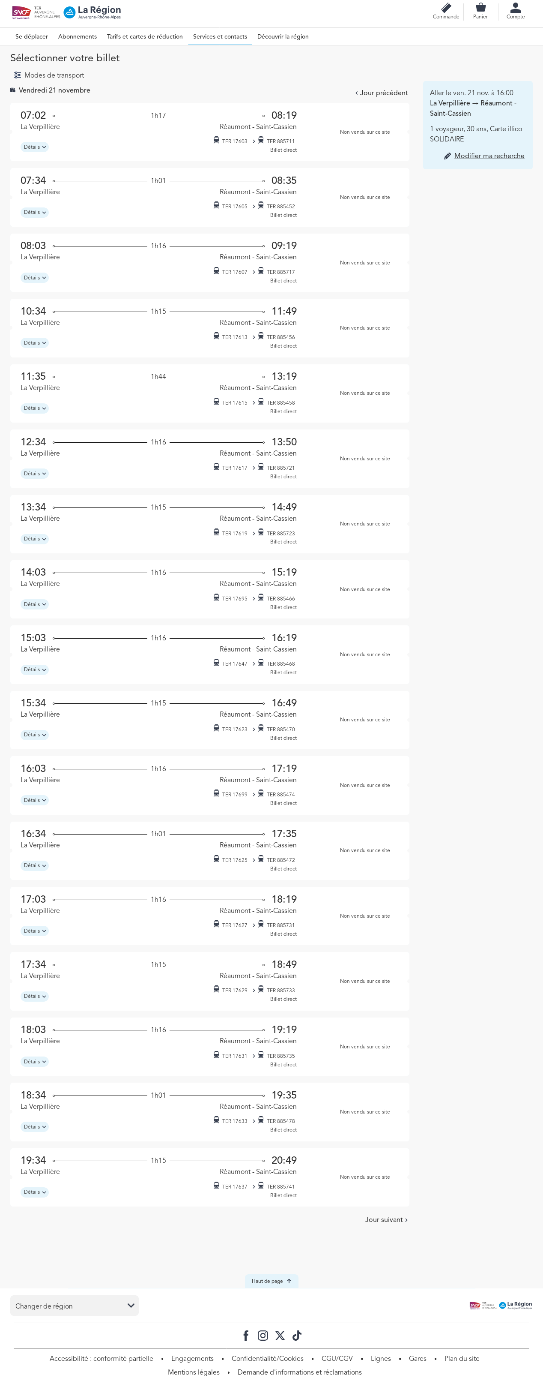The height and width of the screenshot is (1393, 543).
Task: Expand Détails for the 11:35 departure
Action: point(35,408)
